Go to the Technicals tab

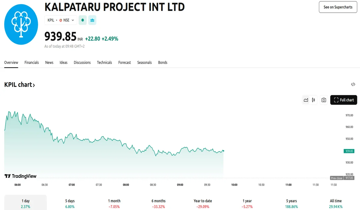(x=104, y=62)
